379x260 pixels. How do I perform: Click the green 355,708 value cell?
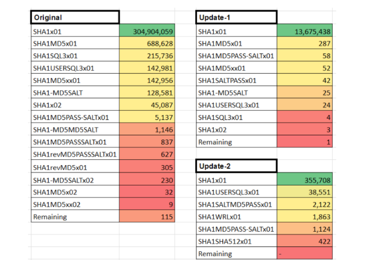(x=305, y=180)
